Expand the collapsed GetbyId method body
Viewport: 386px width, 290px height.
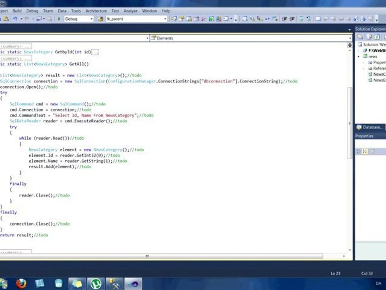tap(95, 52)
